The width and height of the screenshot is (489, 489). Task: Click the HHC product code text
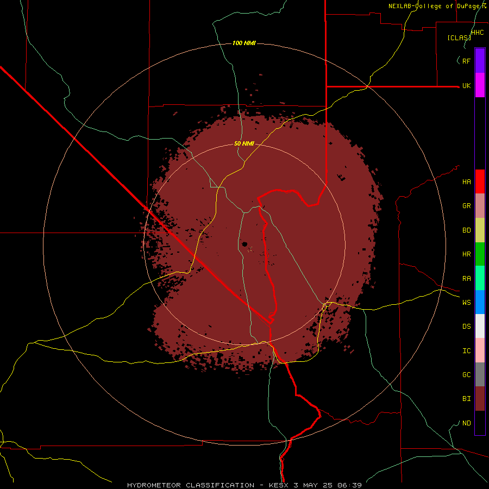(477, 33)
